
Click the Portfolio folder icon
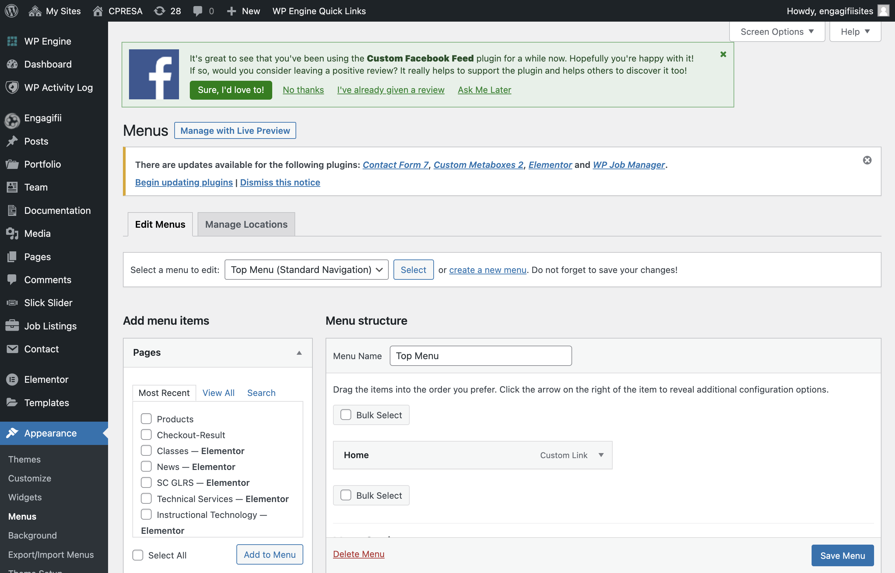[12, 164]
